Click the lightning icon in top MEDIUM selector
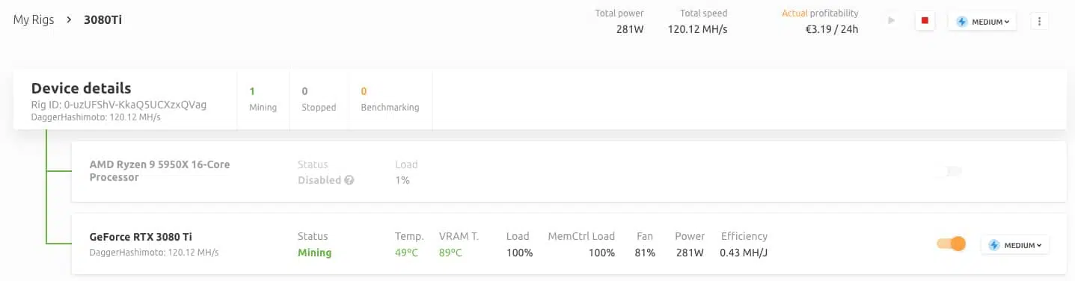Viewport: 1075px width, 281px height. tap(961, 22)
